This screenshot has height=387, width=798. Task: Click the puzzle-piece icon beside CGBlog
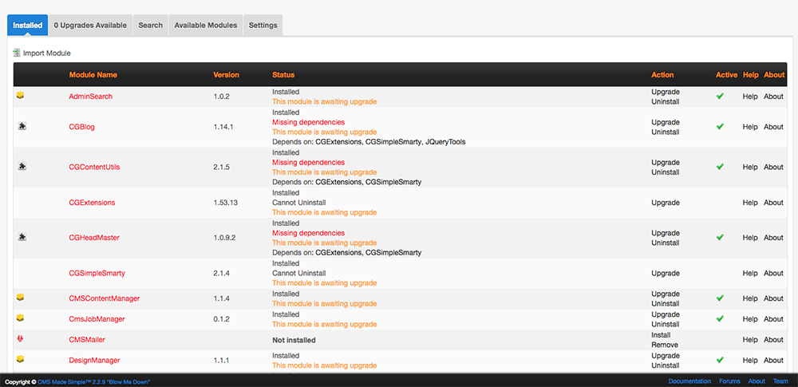[21, 126]
